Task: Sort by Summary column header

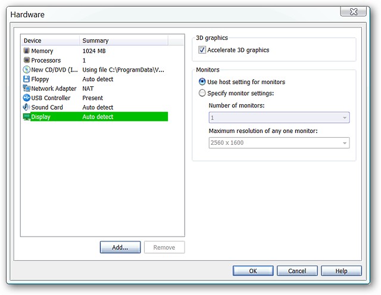Action: click(124, 41)
